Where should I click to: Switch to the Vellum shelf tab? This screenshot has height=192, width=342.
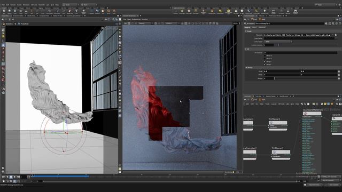pyautogui.click(x=208, y=8)
